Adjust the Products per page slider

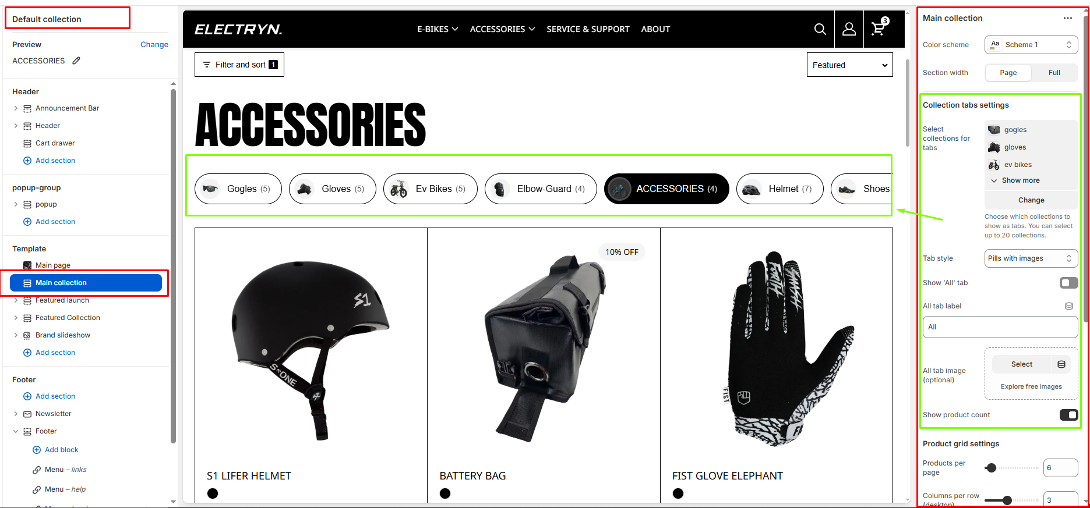(x=991, y=468)
